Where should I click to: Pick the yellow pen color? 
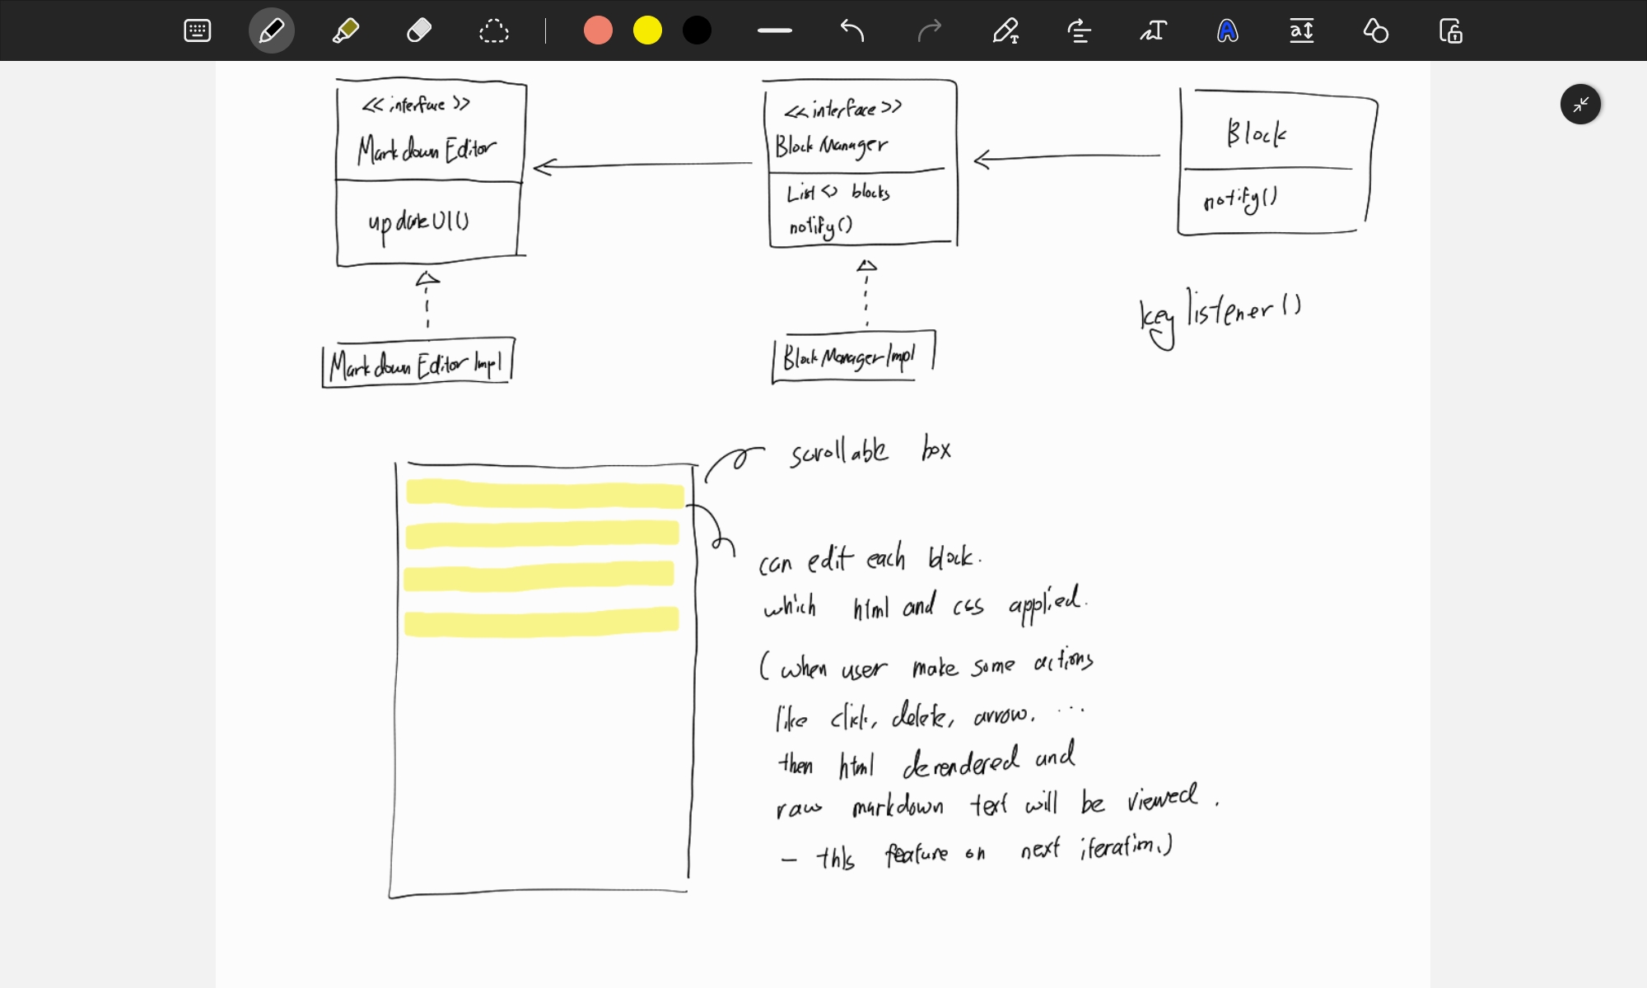click(647, 30)
